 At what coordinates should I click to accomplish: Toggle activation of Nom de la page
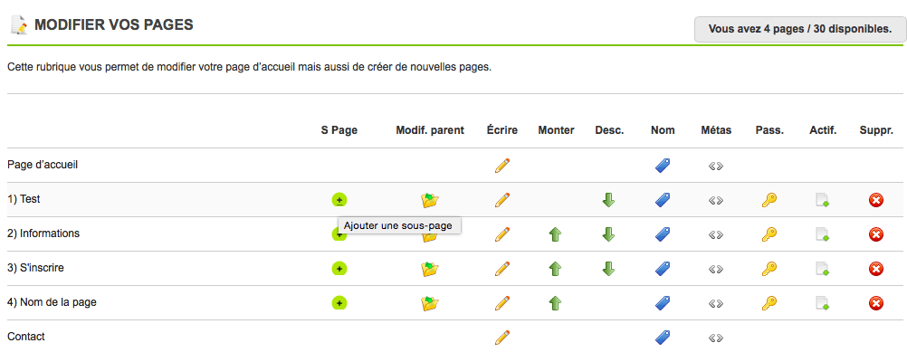[x=823, y=303]
